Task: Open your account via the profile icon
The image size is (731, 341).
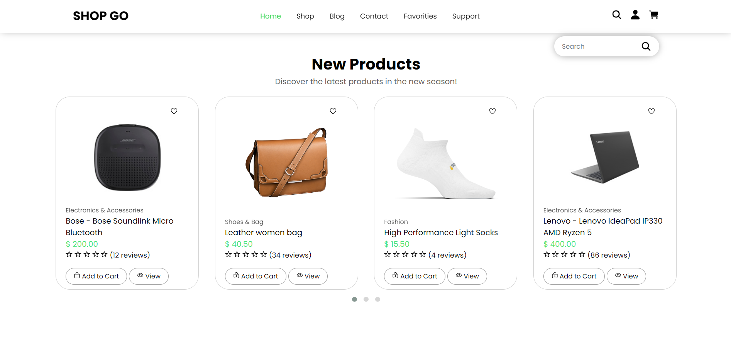Action: 635,15
